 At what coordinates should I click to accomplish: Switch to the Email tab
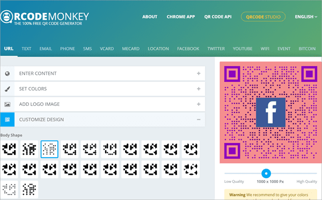(46, 49)
